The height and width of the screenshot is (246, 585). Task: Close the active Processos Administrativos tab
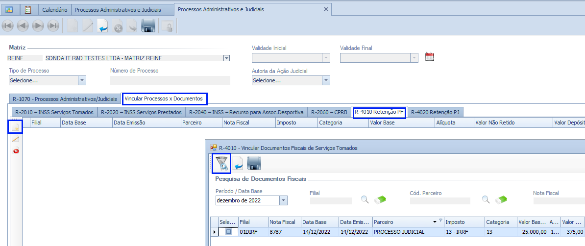[326, 9]
